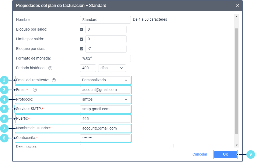Click the Formato de moneda field
This screenshot has height=162, width=255.
105,58
